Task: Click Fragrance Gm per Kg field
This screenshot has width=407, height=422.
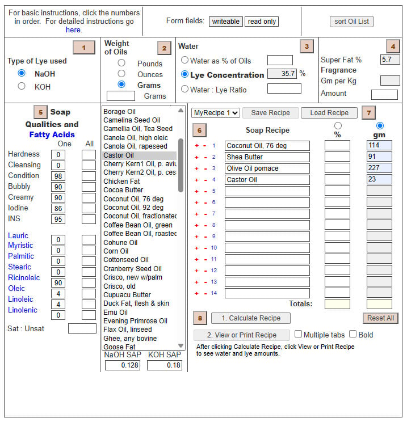Action: (x=390, y=81)
